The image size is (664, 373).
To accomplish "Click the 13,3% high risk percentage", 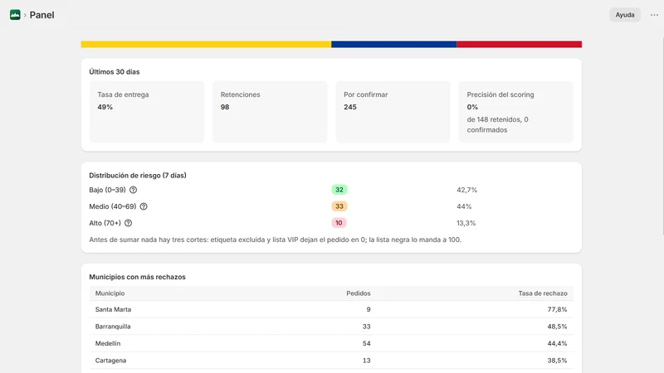I will 466,223.
